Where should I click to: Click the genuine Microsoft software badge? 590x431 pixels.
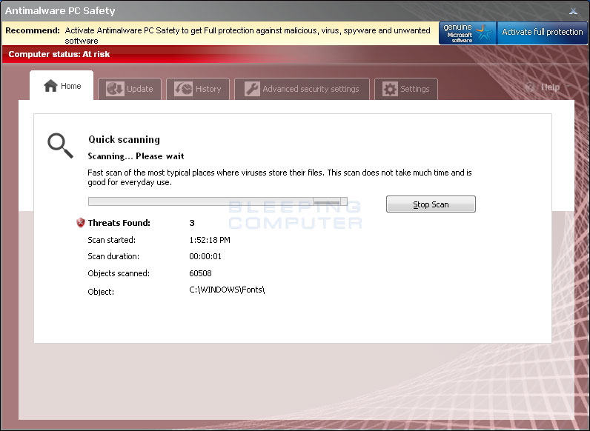[468, 33]
